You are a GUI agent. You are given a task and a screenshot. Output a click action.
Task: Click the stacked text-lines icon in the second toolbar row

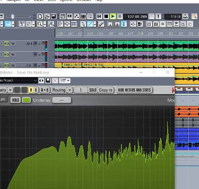(x=140, y=24)
